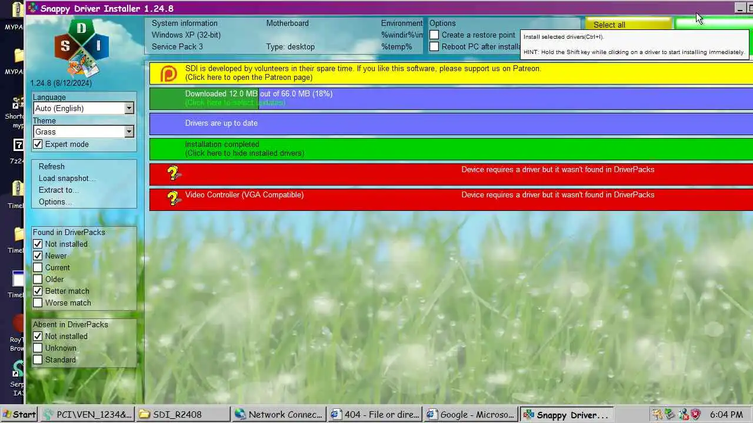Select the Video Controller (VGA Compatible) row
The width and height of the screenshot is (753, 423).
(x=451, y=199)
